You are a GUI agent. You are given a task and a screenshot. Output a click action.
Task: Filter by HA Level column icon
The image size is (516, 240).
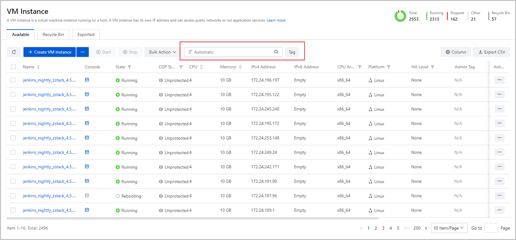tap(432, 67)
